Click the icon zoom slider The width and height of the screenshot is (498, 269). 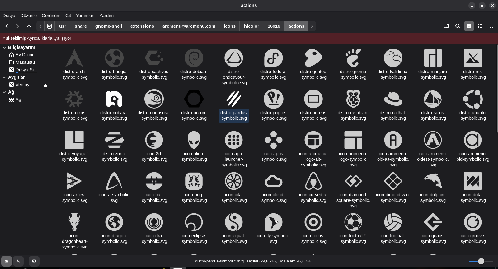coord(481,261)
